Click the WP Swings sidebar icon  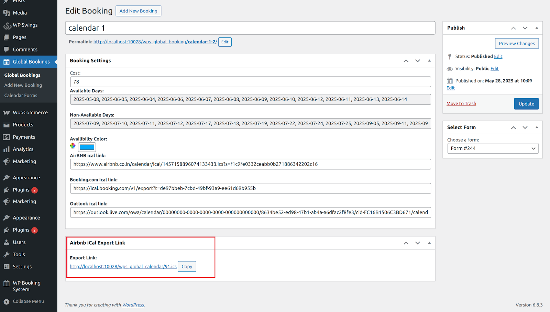point(7,25)
